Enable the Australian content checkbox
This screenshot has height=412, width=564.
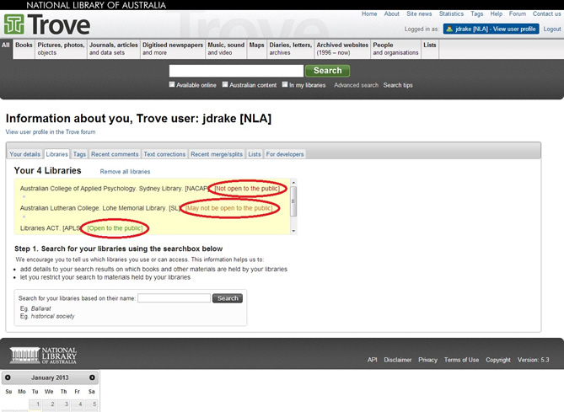coord(225,85)
